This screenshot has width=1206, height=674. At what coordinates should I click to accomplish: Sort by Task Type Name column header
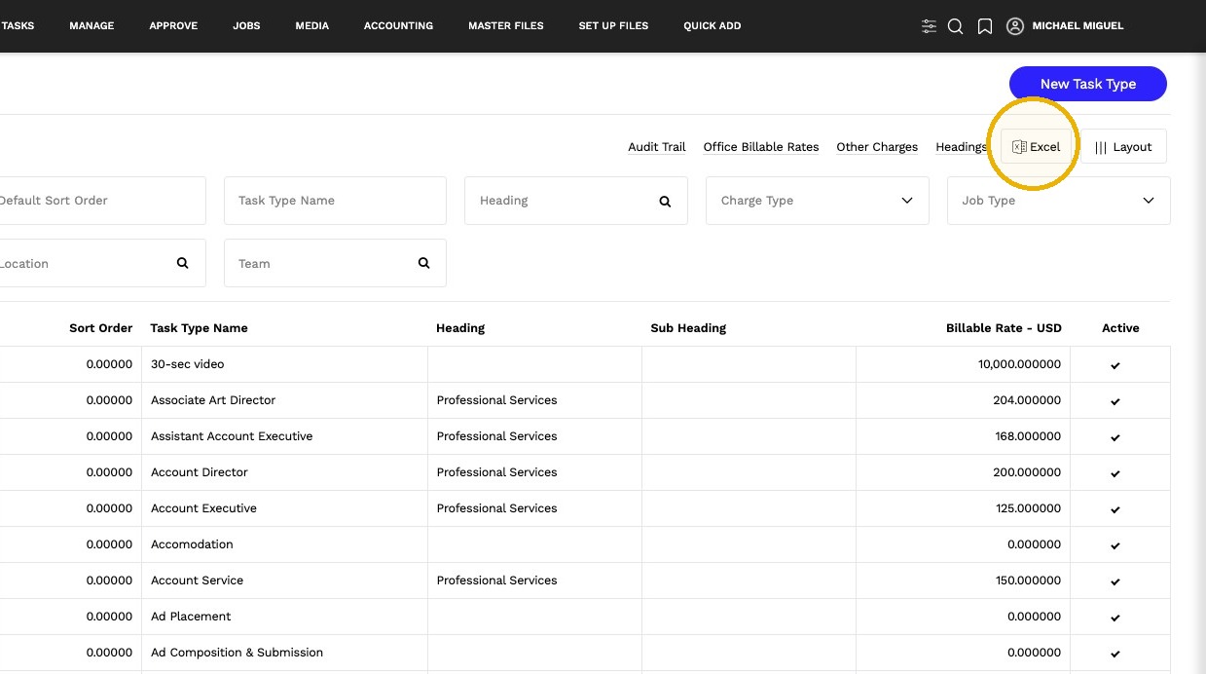click(x=199, y=328)
